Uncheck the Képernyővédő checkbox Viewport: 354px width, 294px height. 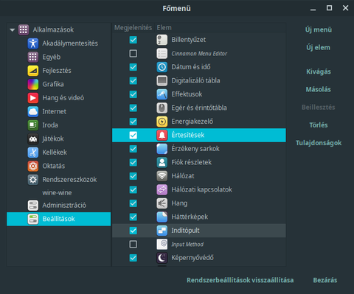pyautogui.click(x=133, y=258)
